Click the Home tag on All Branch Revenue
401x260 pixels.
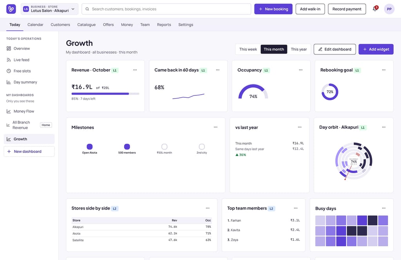pos(46,125)
